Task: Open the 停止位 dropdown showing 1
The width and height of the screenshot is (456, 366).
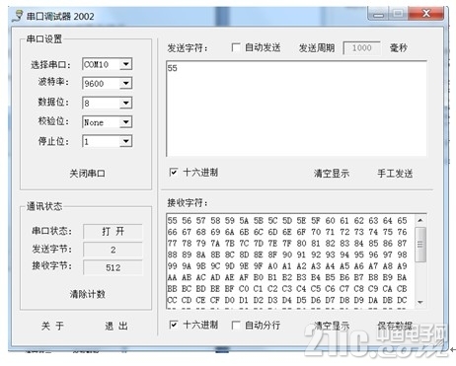Action: pyautogui.click(x=125, y=141)
